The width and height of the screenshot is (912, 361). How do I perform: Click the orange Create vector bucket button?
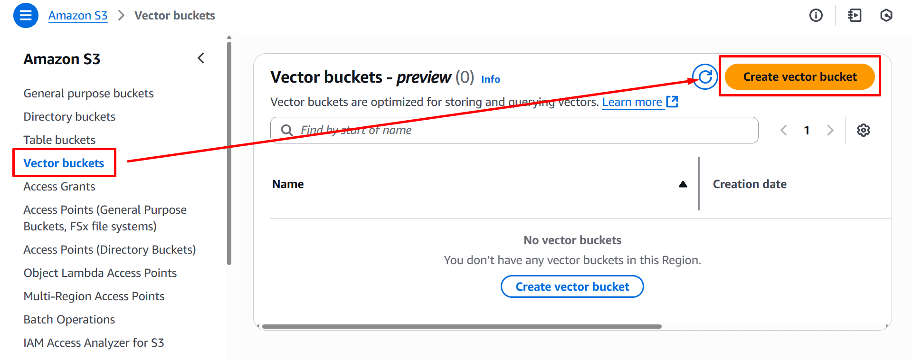pyautogui.click(x=799, y=77)
